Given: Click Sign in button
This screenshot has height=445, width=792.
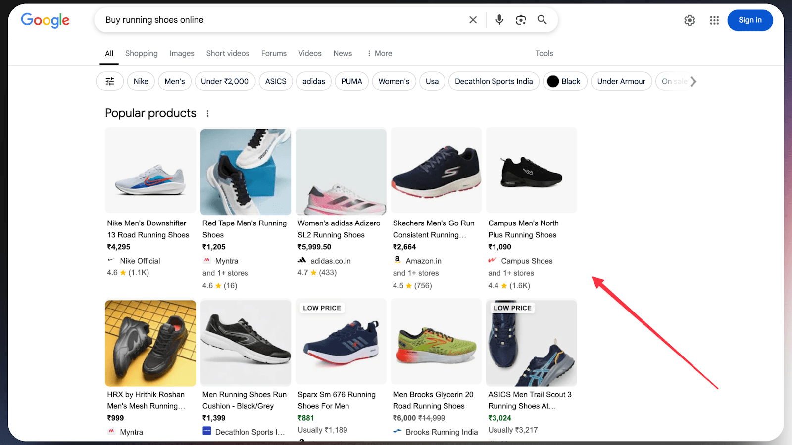Looking at the screenshot, I should 750,20.
